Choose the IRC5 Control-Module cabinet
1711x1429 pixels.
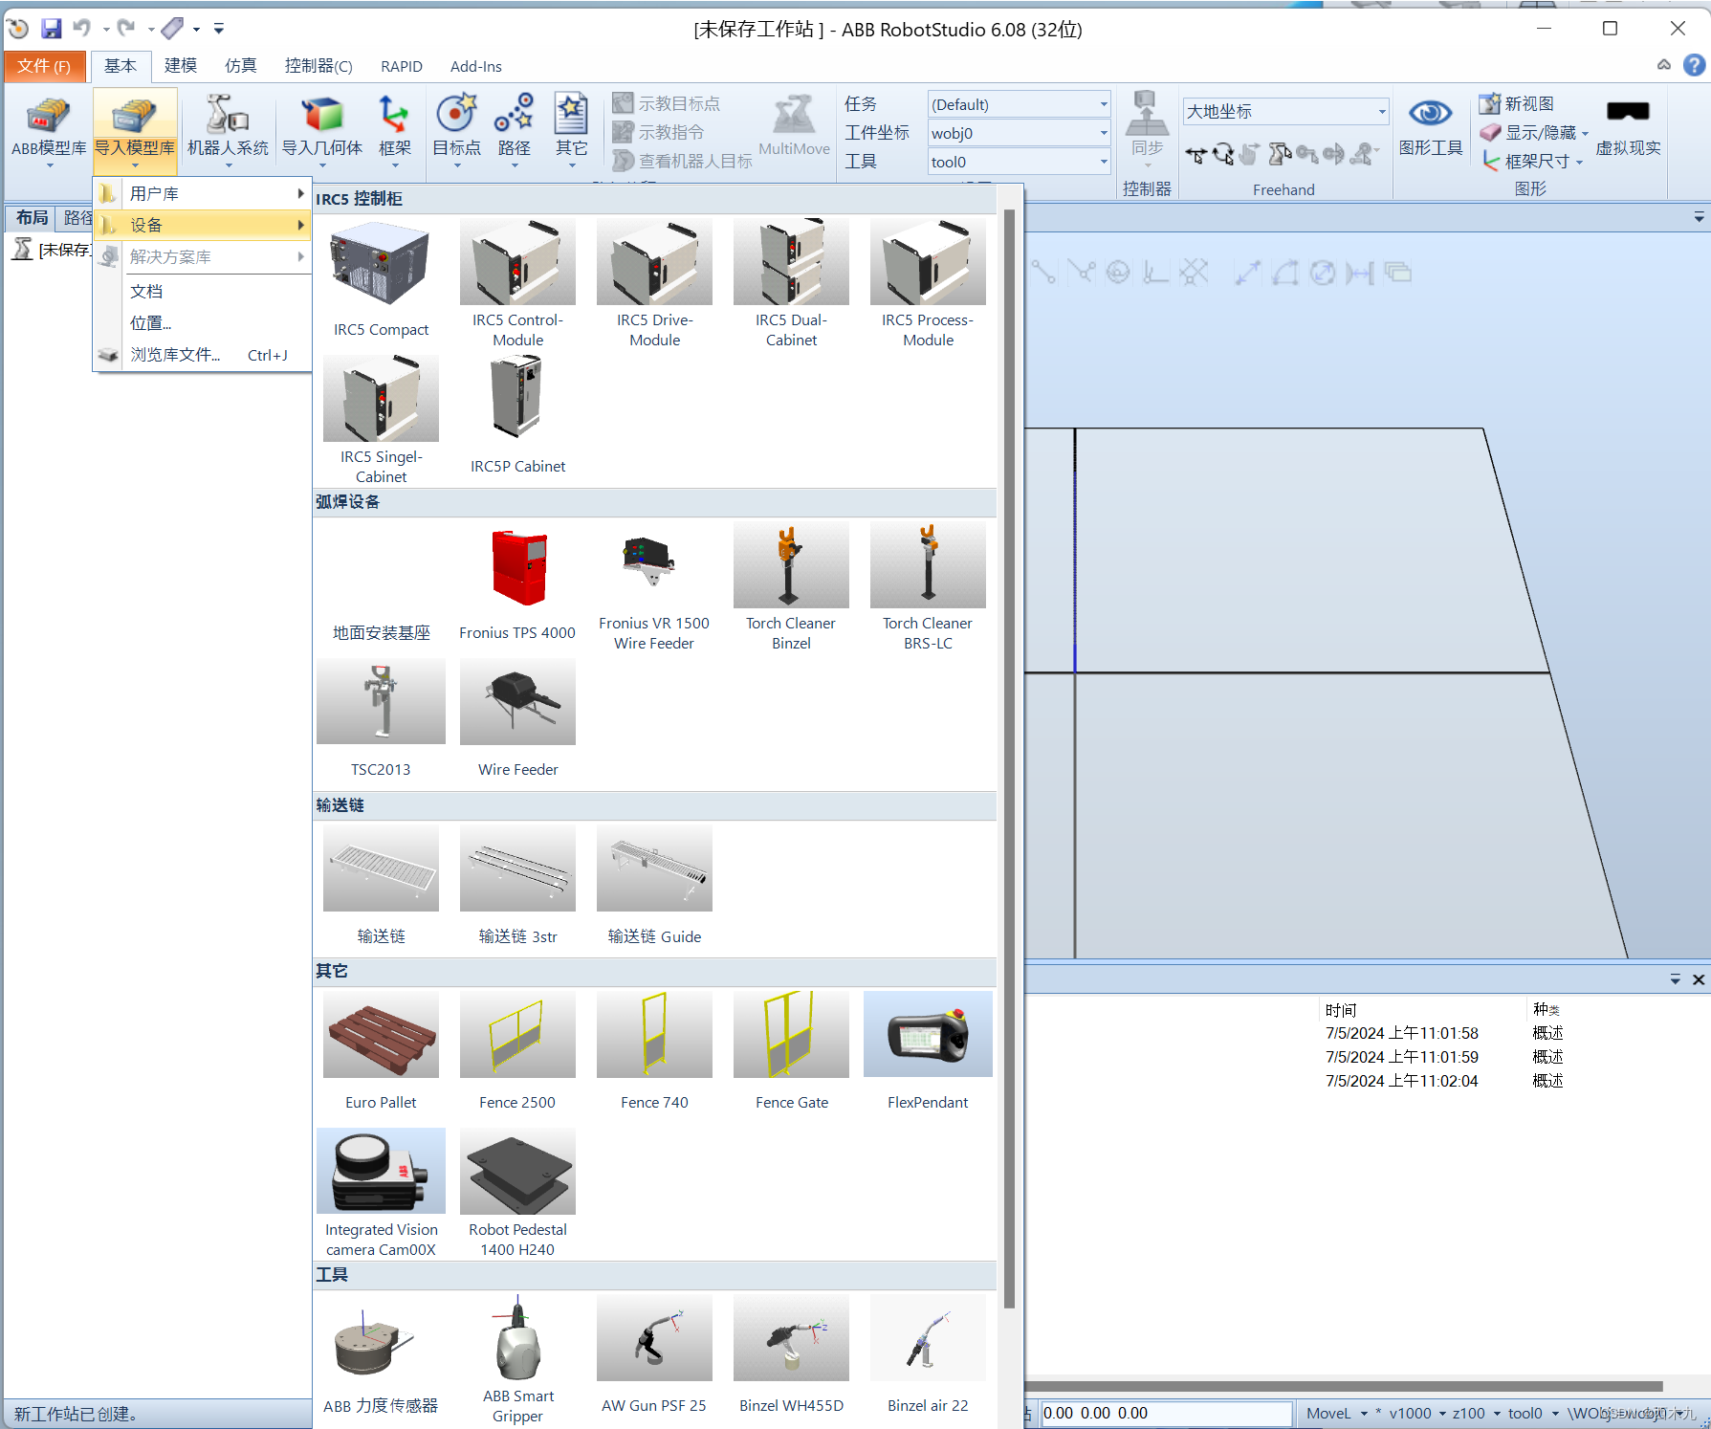click(x=517, y=283)
